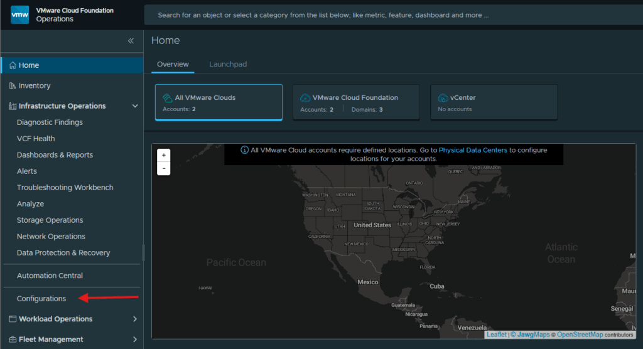Screen dimensions: 643x349
Task: Open Diagnostic Findings in the sidebar
Action: coord(50,122)
